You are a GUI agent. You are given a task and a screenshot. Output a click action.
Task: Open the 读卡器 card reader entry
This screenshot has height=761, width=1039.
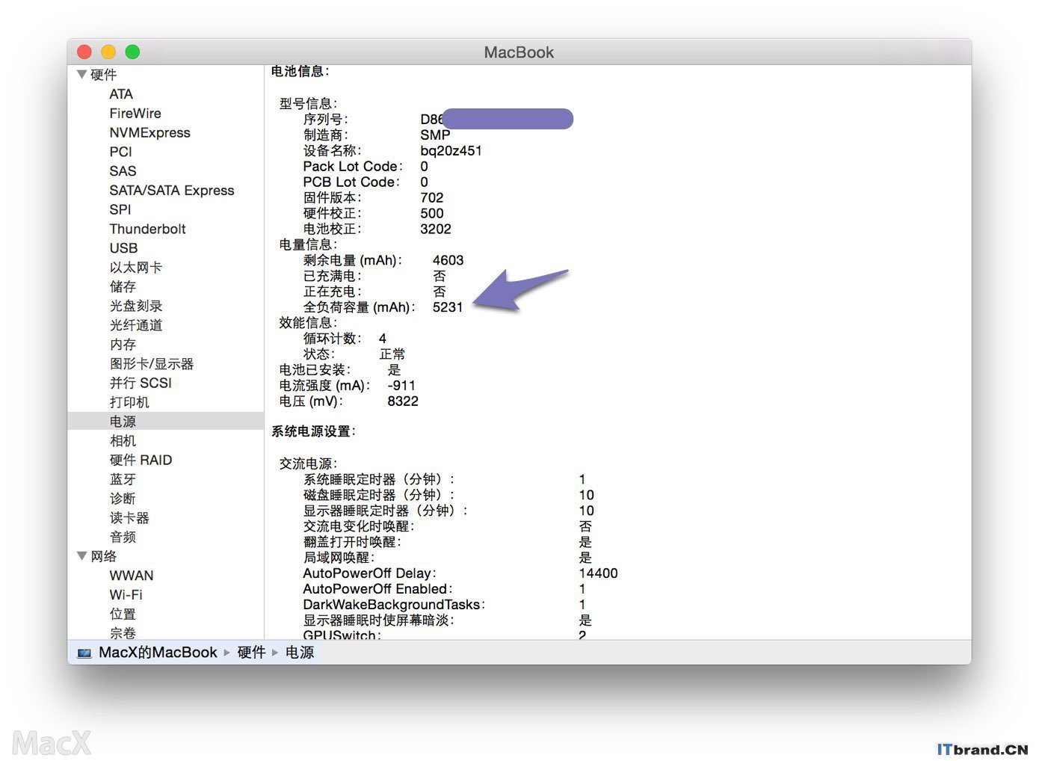(x=129, y=518)
